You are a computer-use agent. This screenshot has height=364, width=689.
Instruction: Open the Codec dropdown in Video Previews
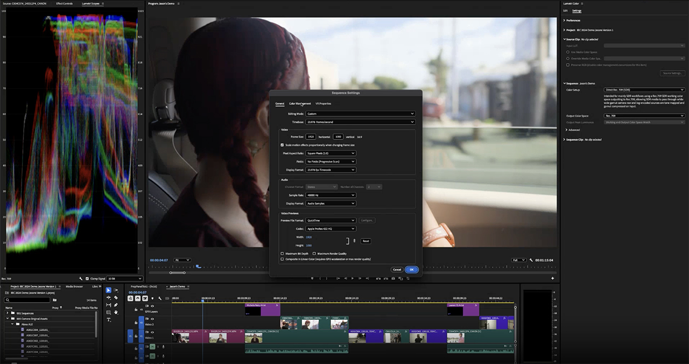[331, 229]
